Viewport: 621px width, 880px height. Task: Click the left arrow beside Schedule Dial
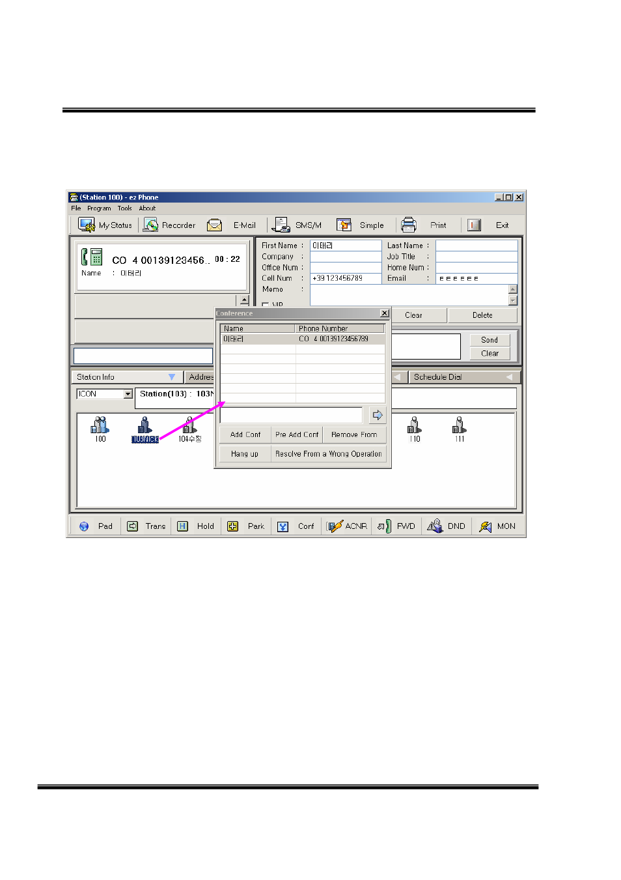397,377
